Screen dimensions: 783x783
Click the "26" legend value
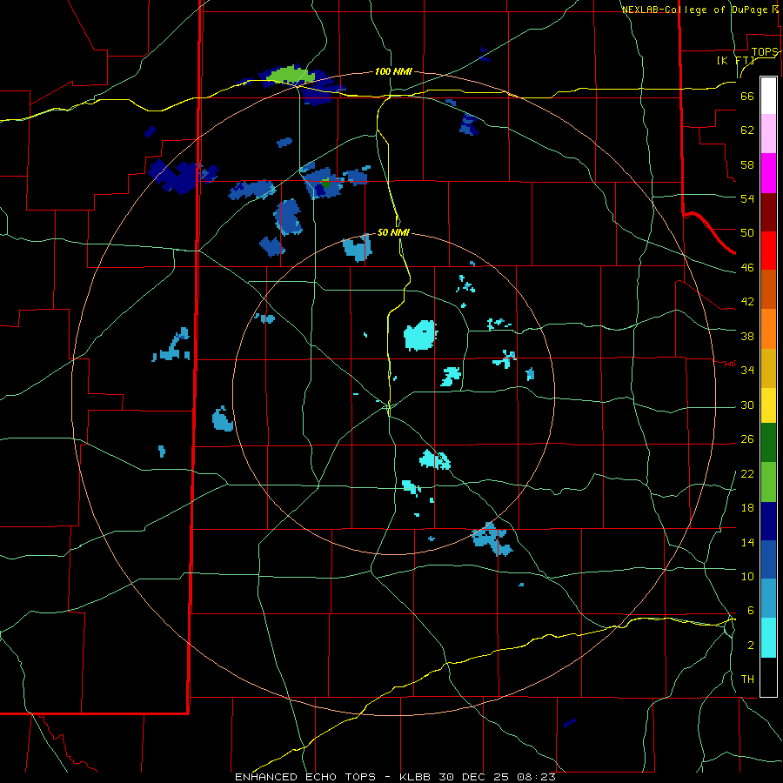click(747, 439)
